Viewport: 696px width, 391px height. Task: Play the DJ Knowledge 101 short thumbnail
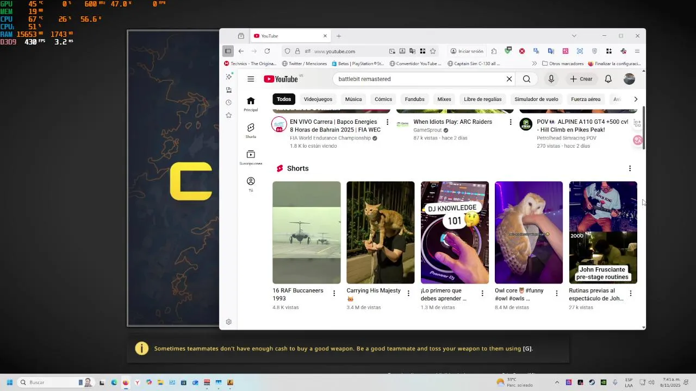coord(455,232)
